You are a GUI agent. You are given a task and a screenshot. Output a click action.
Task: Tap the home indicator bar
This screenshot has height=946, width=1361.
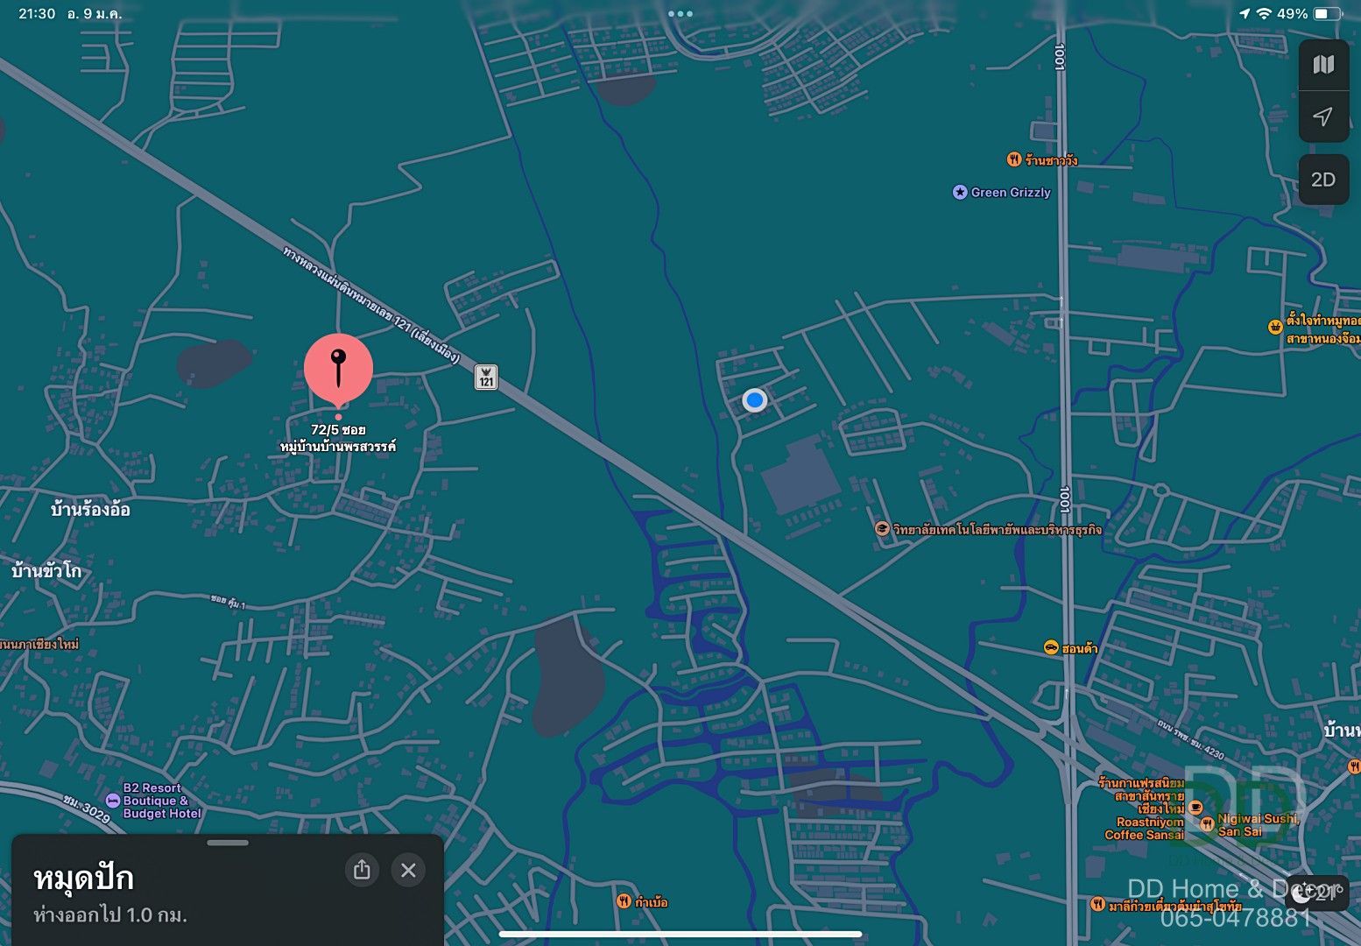[x=680, y=935]
